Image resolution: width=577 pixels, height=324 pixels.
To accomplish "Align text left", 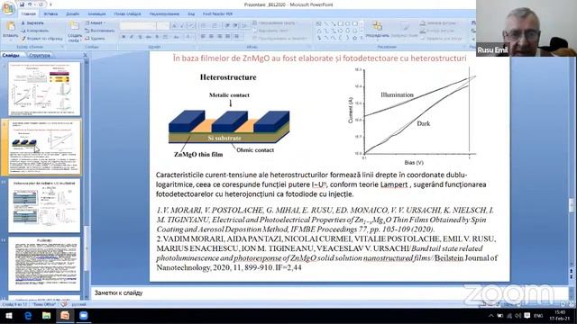I will (x=204, y=37).
